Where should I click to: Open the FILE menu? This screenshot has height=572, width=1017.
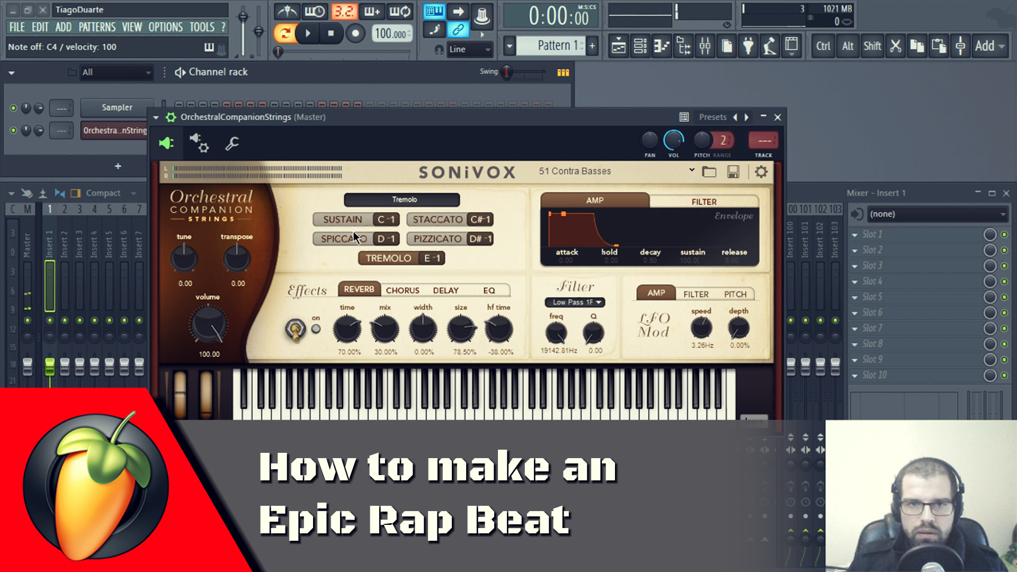pos(17,27)
